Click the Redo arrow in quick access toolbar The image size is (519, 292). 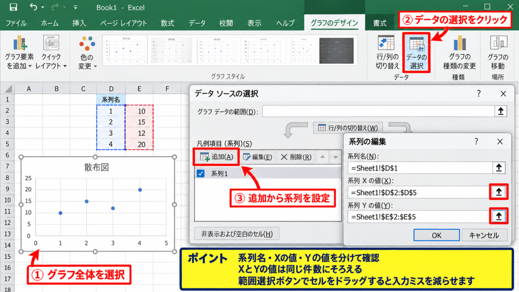point(55,7)
